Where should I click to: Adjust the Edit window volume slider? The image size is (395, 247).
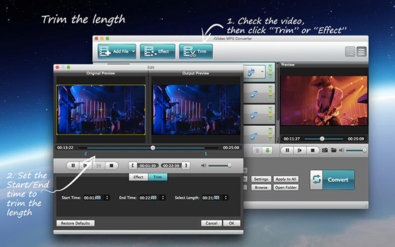pos(220,165)
